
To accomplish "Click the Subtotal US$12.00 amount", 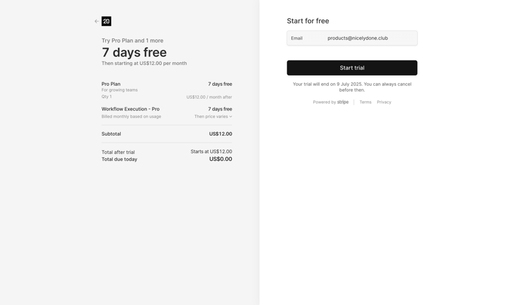I will click(x=221, y=134).
